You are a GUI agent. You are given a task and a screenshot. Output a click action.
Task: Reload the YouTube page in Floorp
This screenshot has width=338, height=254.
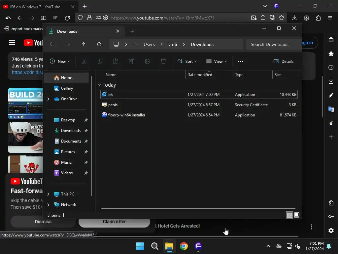[67, 18]
